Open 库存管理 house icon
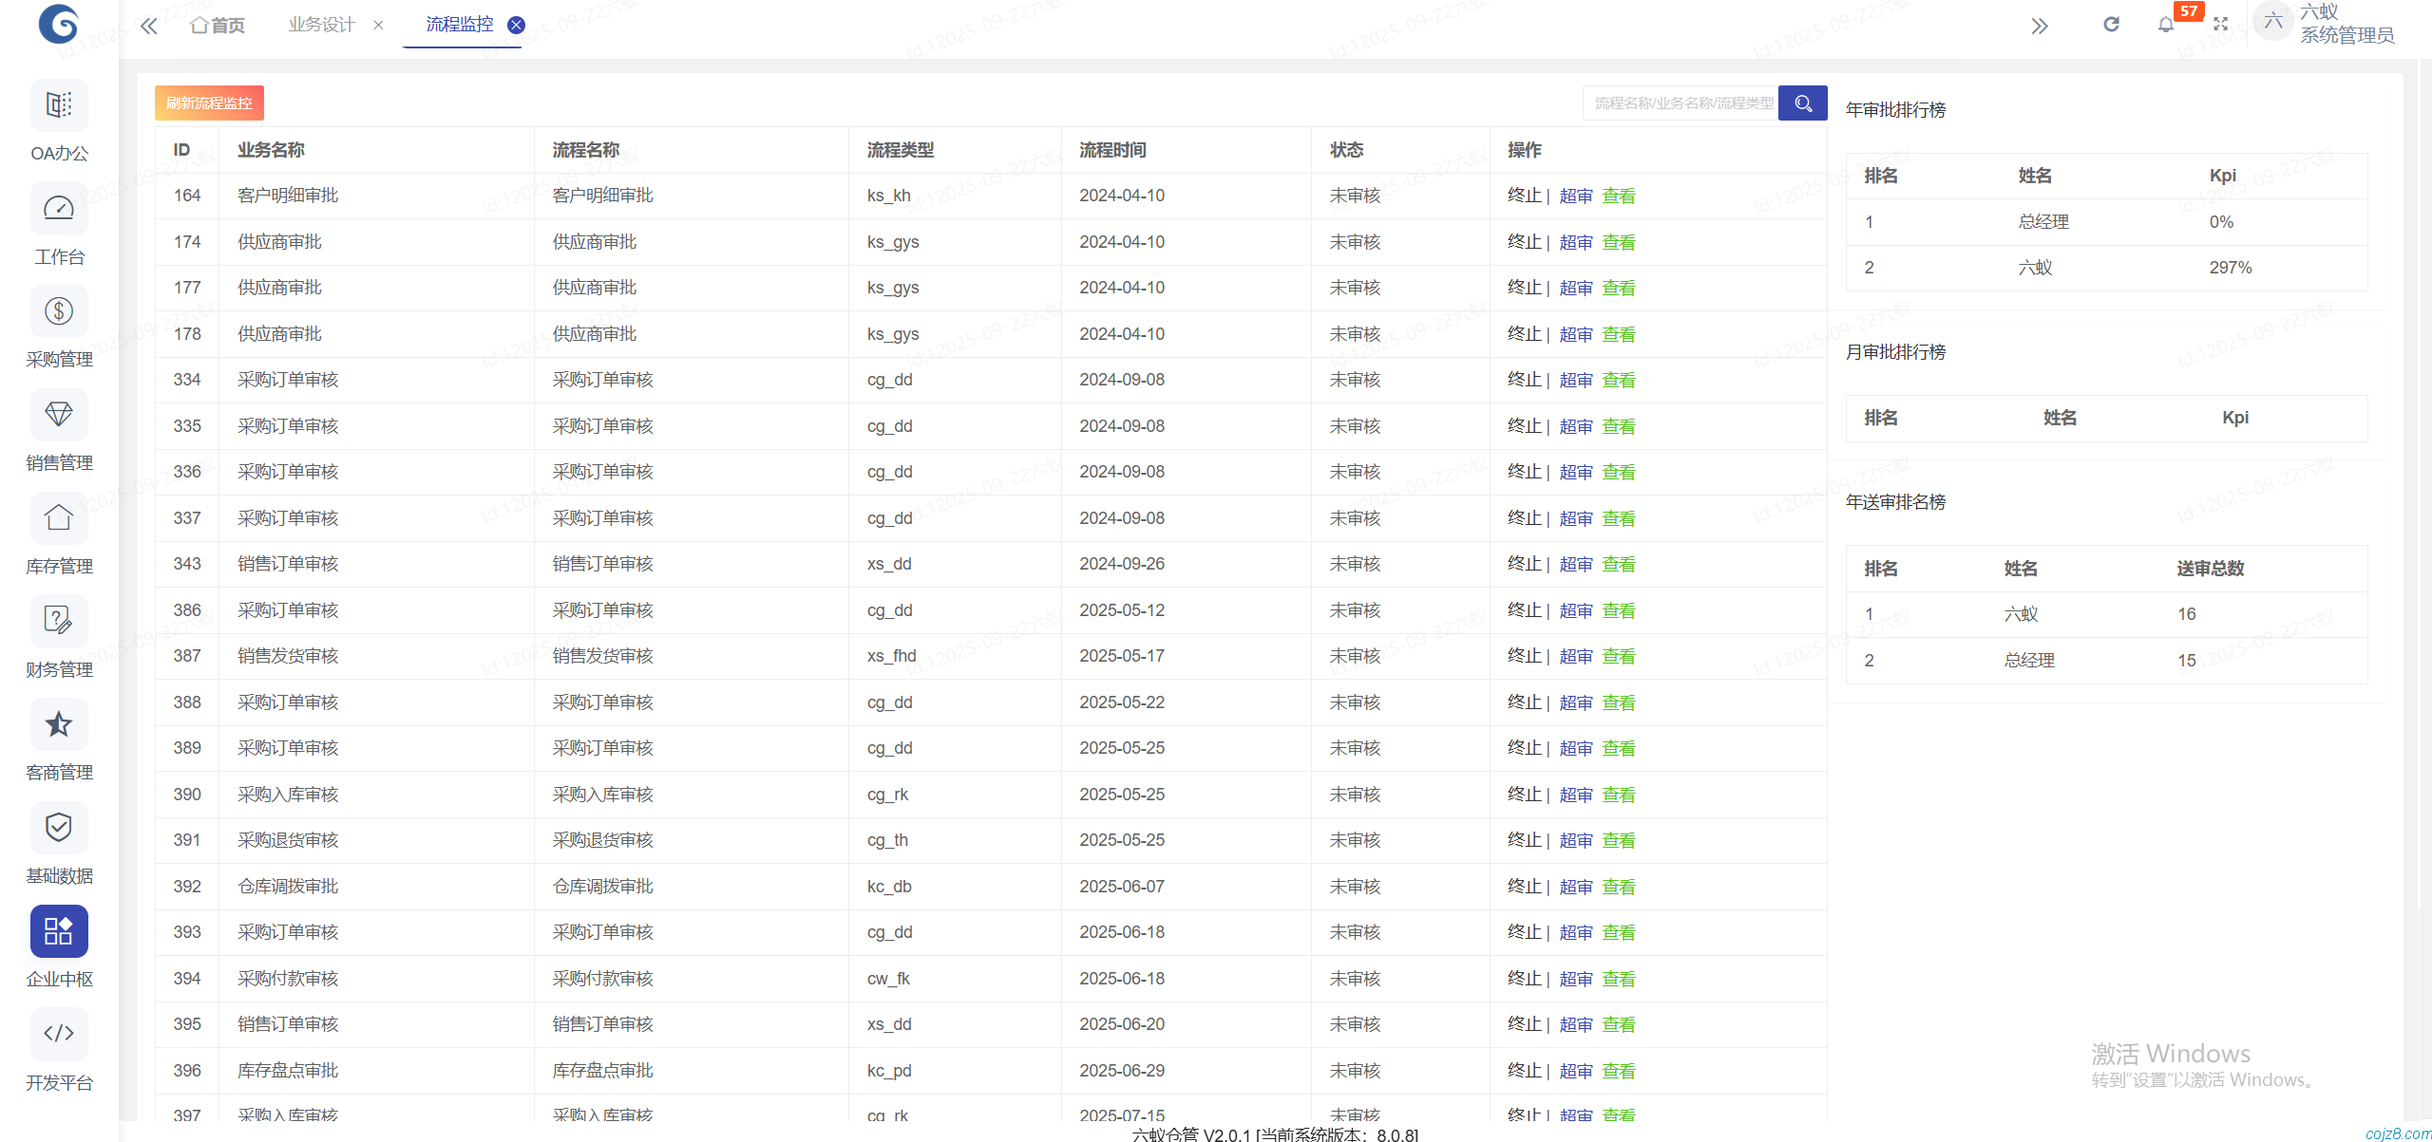 tap(59, 518)
